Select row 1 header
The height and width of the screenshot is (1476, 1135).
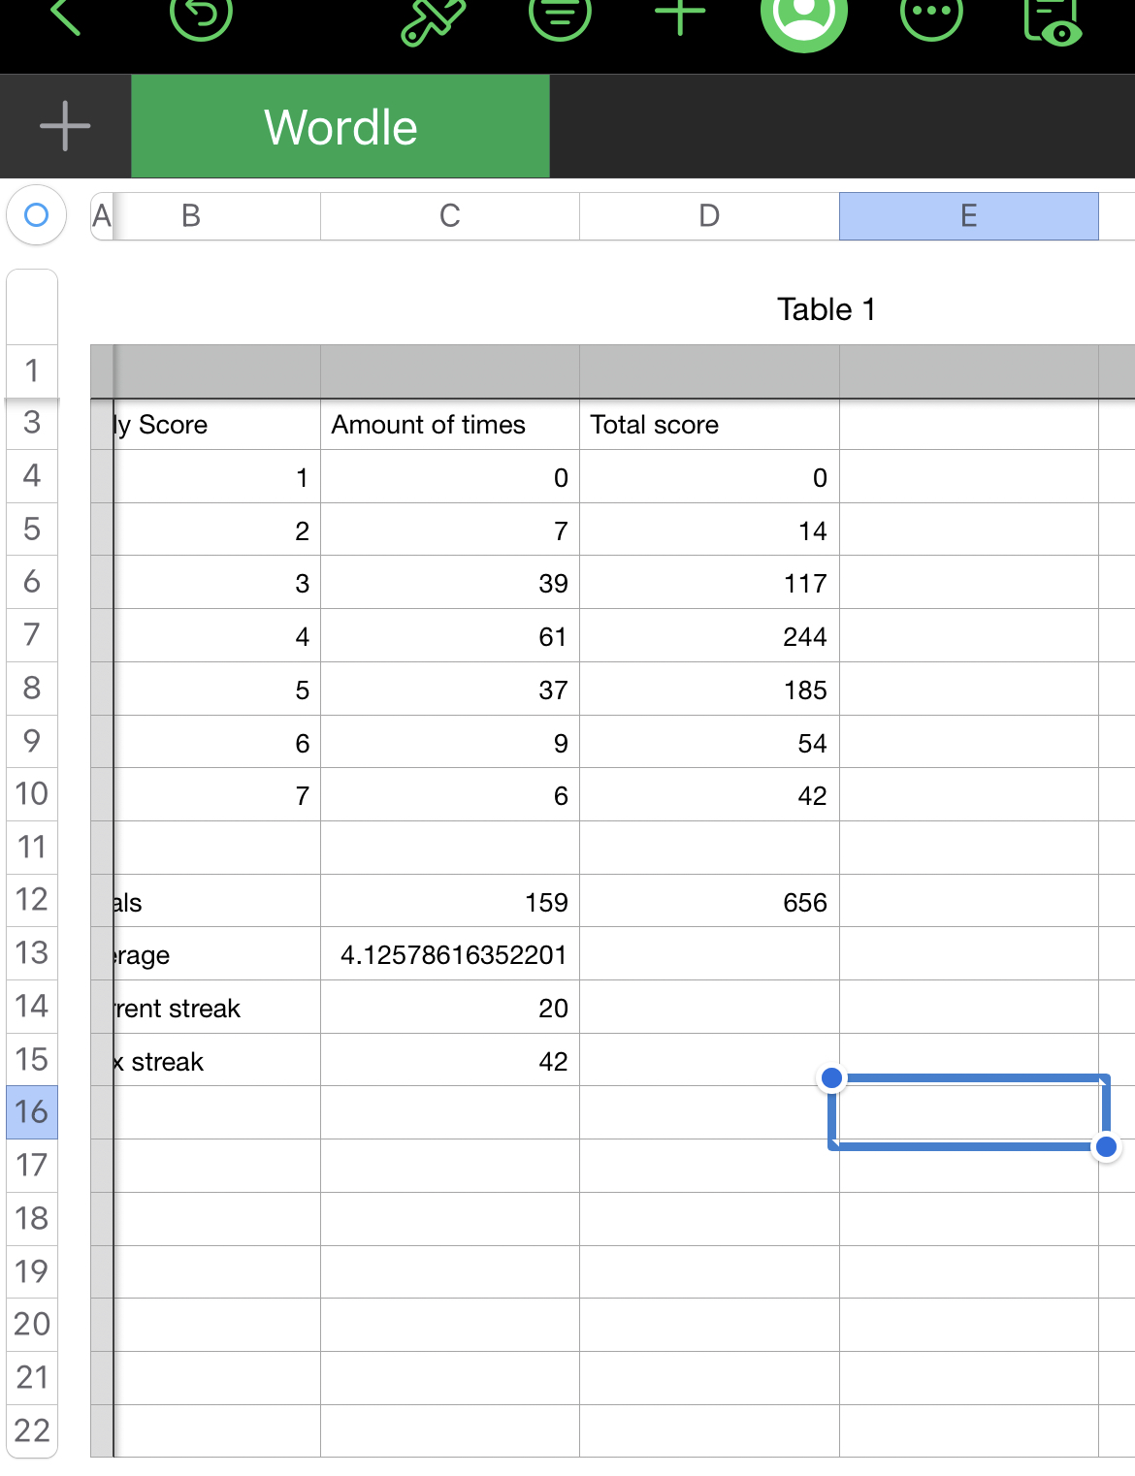32,370
